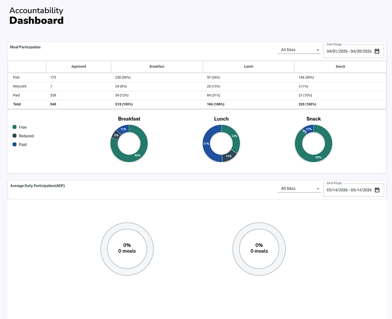This screenshot has width=392, height=319.
Task: Click the Paid approved value 358
Action: point(53,95)
